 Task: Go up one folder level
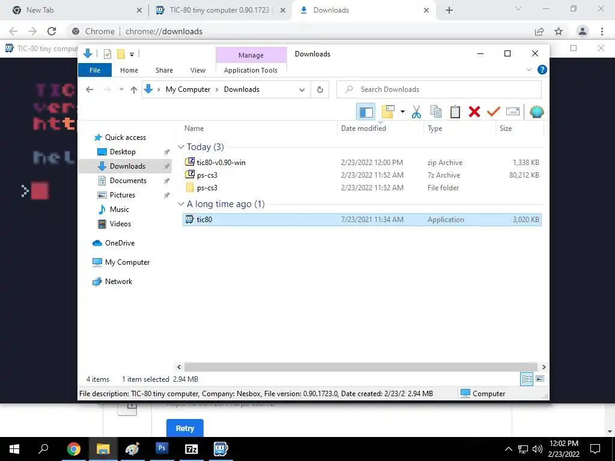tap(134, 89)
